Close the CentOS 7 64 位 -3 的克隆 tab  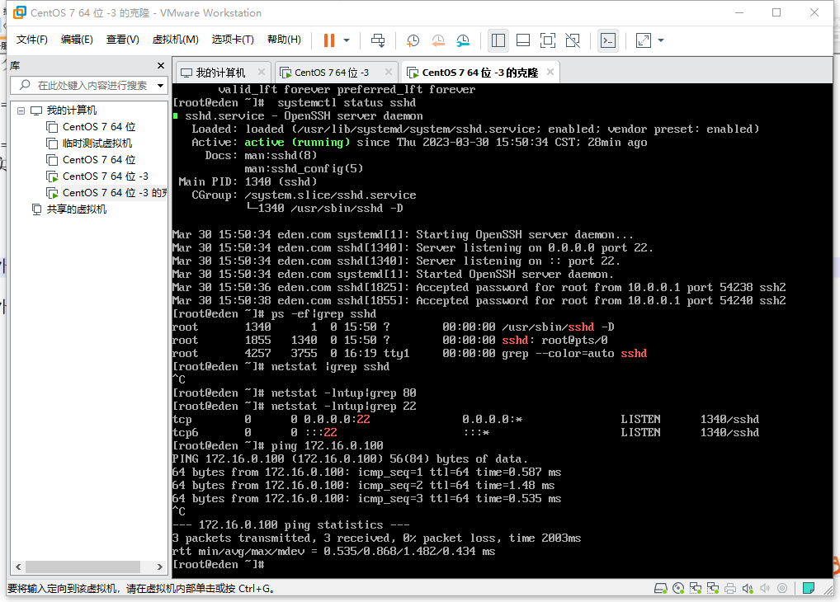(x=550, y=72)
